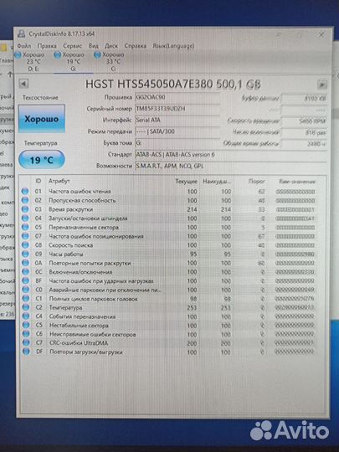Click the firmware field G02OAC90
Image resolution: width=339 pixels, height=452 pixels.
(x=177, y=97)
